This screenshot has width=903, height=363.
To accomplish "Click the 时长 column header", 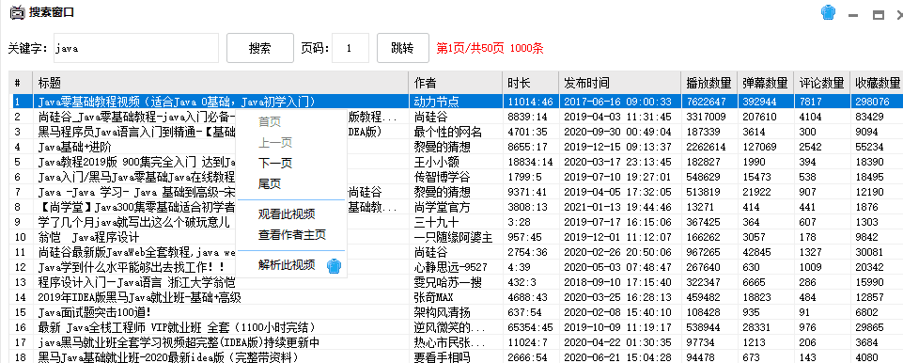I will point(530,83).
